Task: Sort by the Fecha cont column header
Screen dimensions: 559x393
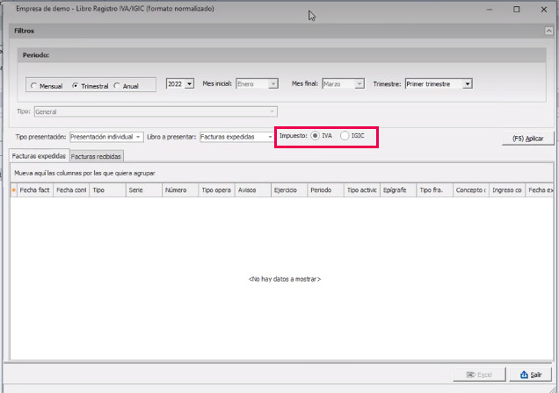Action: [x=71, y=190]
